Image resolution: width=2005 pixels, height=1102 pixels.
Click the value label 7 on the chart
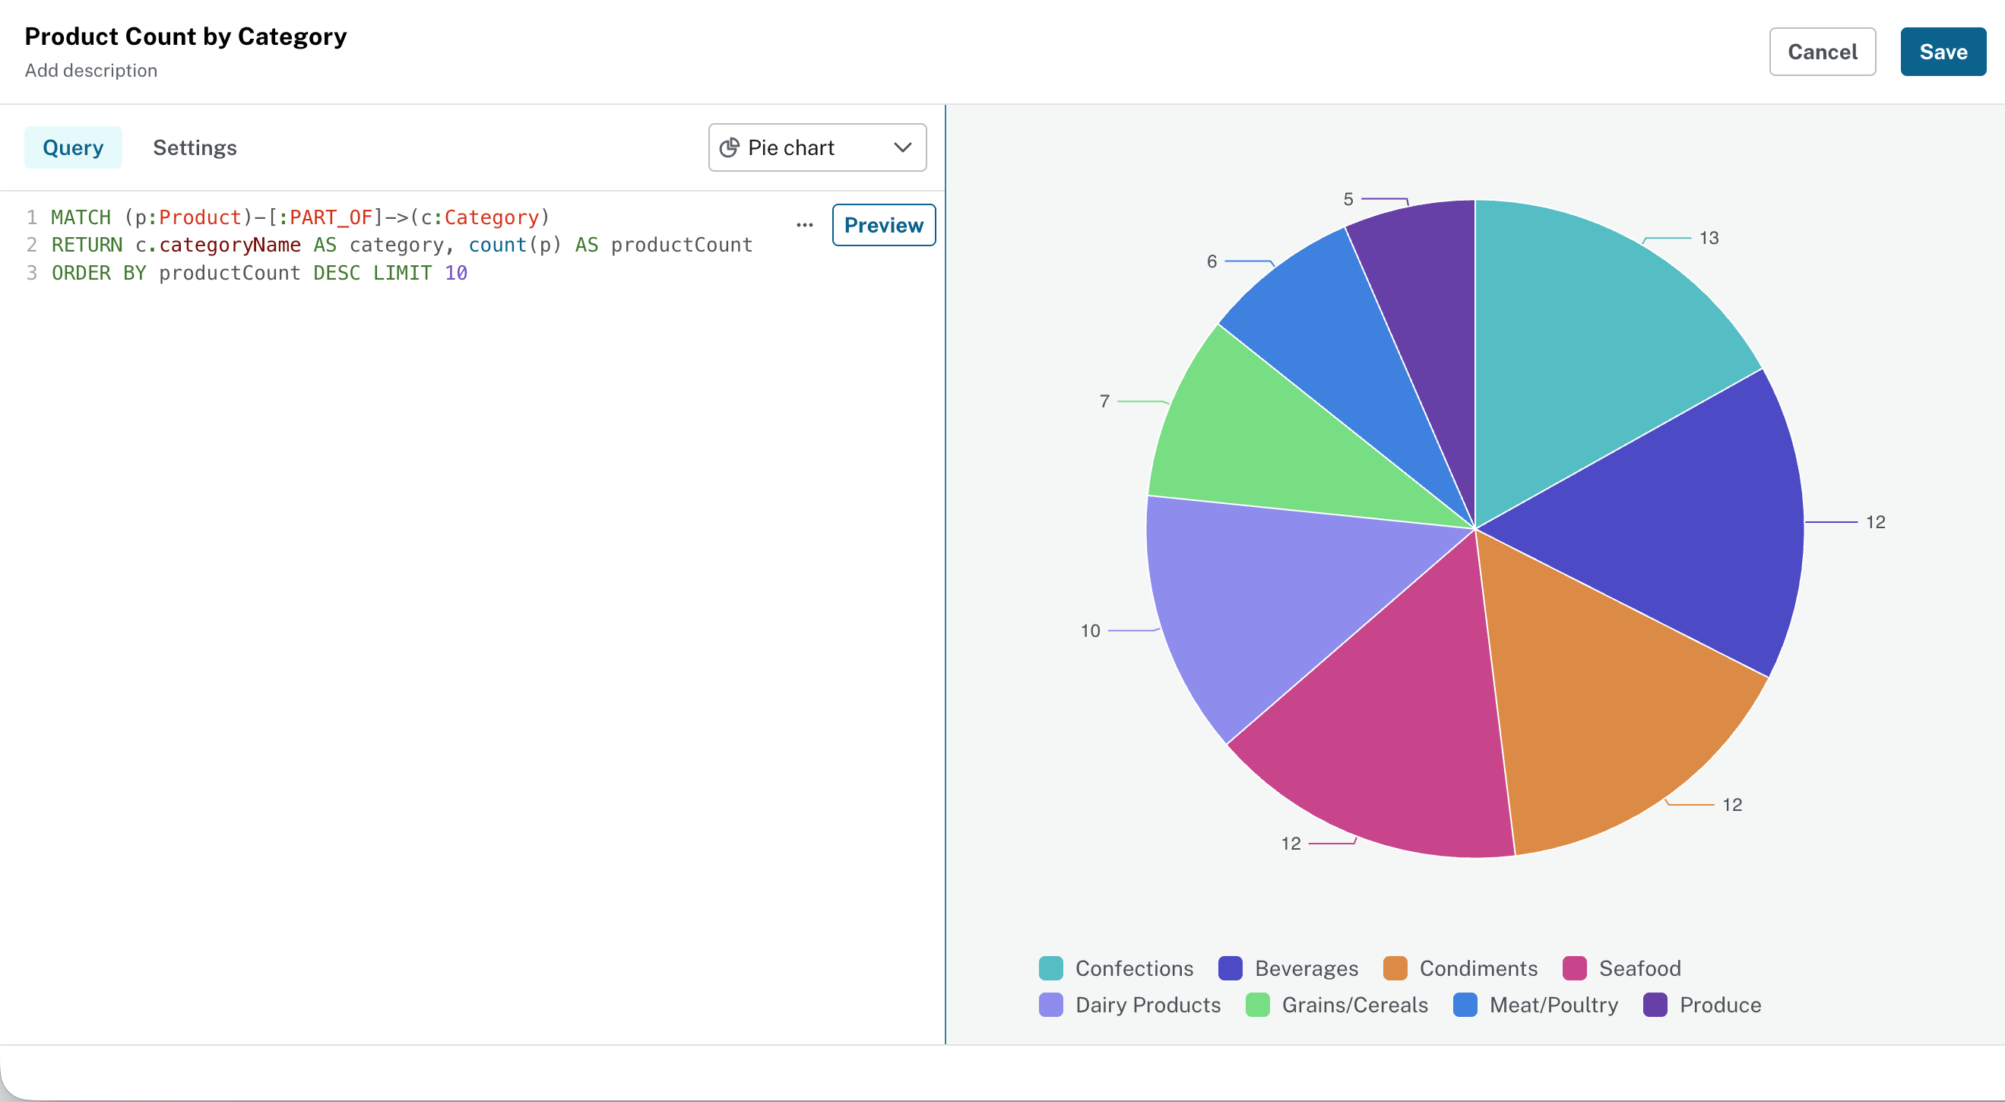[x=1104, y=401]
